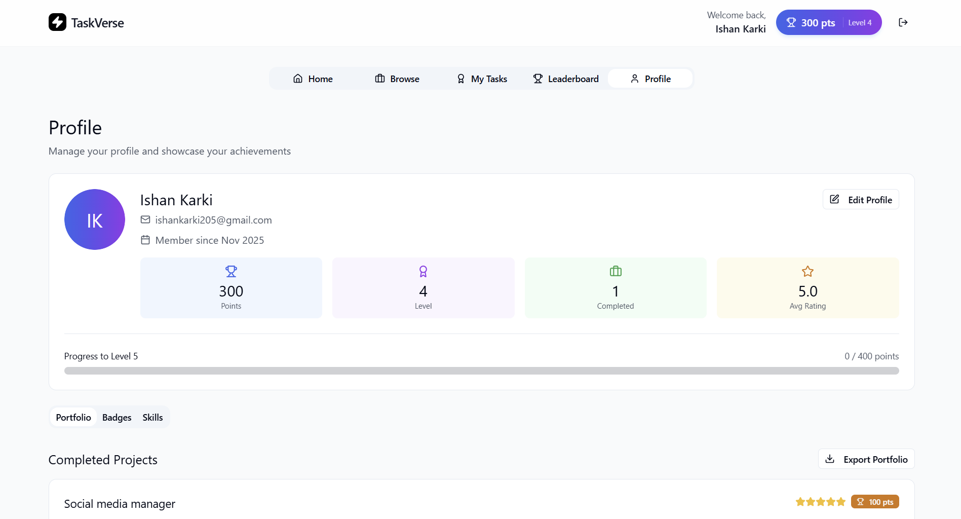961x519 pixels.
Task: Click the 0 / 400 points text
Action: coord(871,356)
